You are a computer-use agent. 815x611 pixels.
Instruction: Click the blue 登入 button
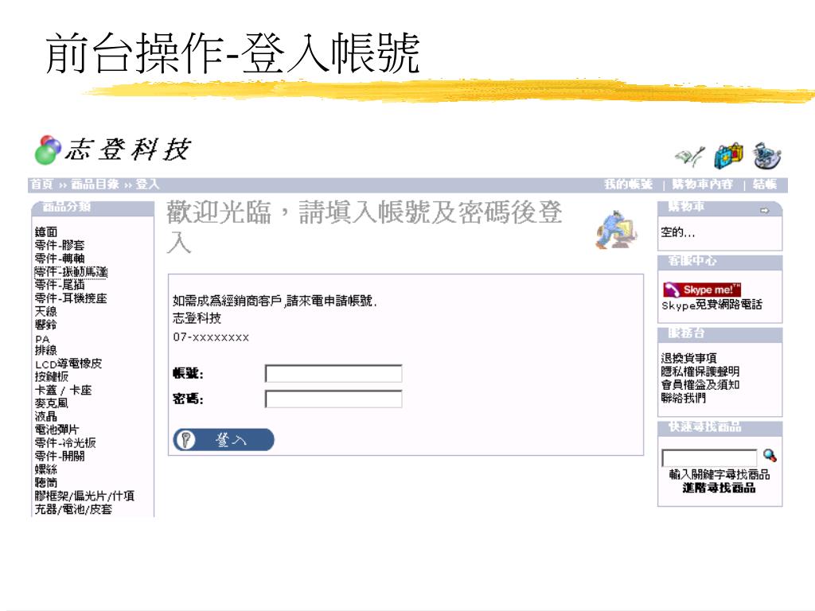tap(224, 439)
